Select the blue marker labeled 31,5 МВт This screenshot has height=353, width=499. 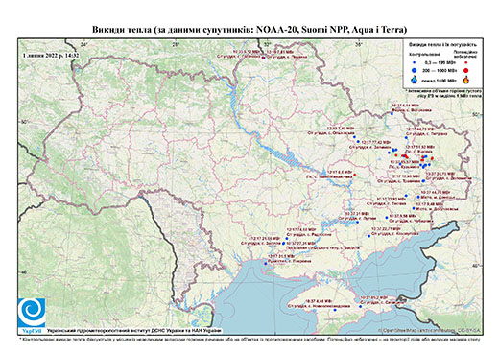[266, 264]
